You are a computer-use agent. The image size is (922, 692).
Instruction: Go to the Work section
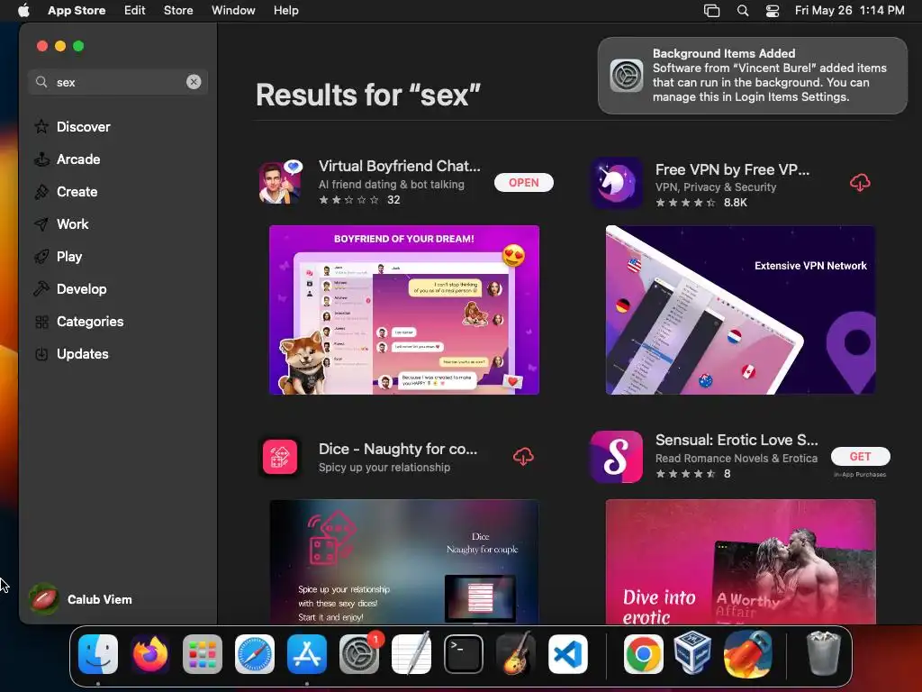pos(72,223)
